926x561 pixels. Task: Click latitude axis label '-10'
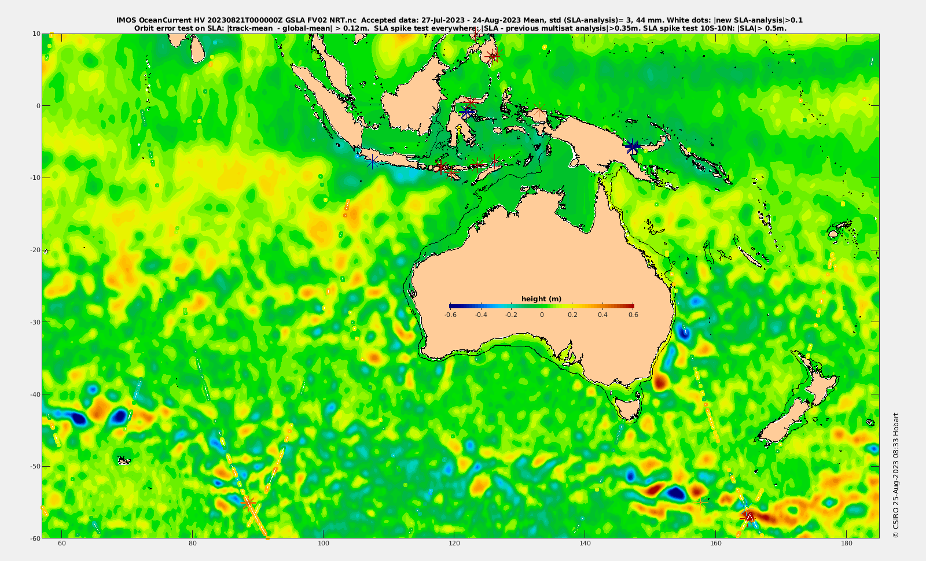tap(35, 178)
